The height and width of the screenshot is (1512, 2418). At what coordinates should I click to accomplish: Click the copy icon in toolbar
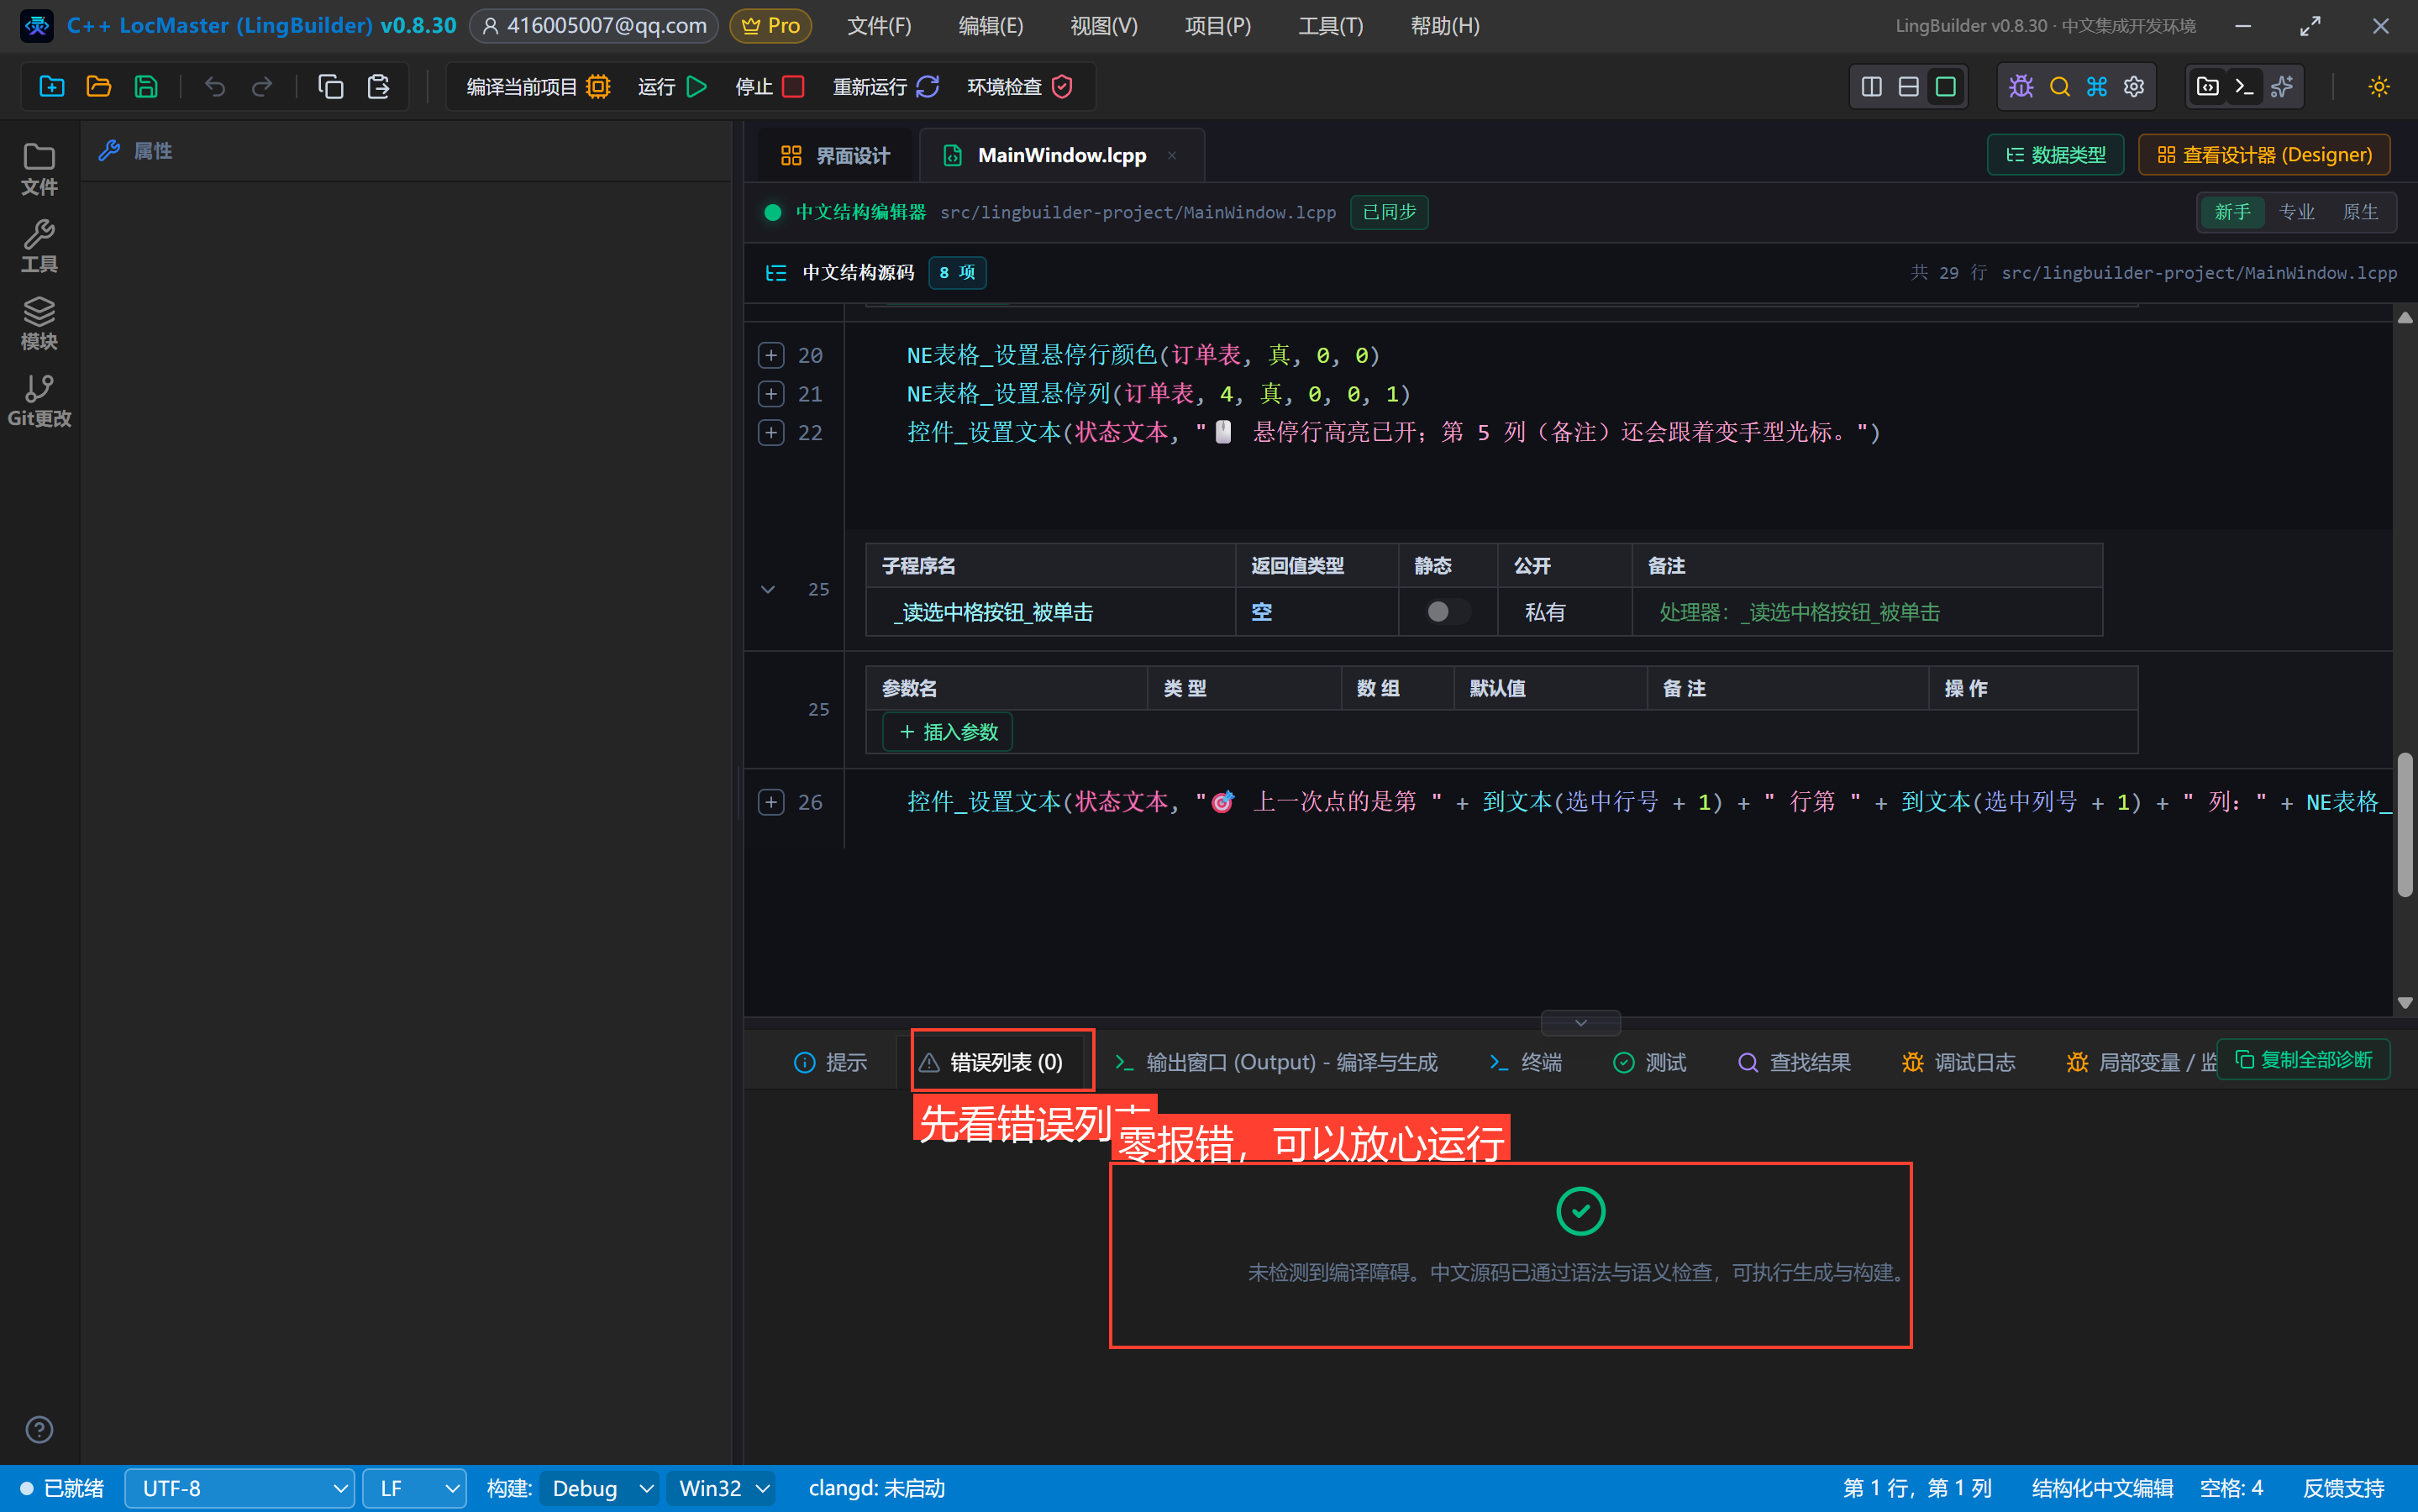tap(331, 87)
